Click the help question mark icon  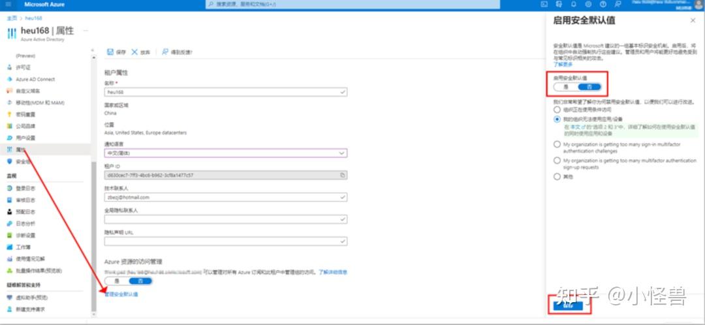click(603, 4)
